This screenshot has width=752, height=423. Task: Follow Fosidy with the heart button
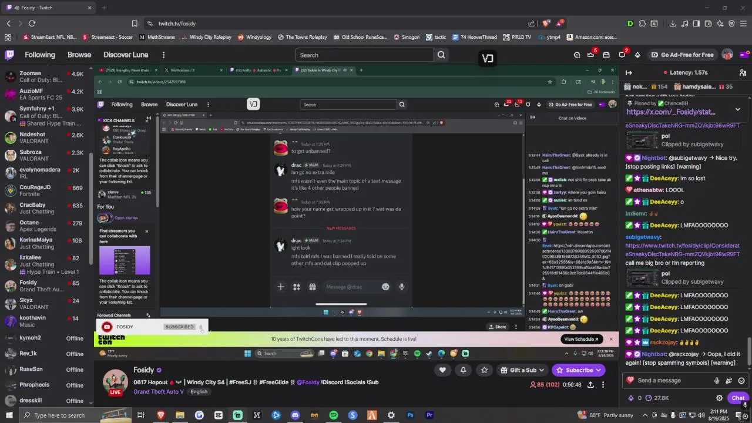pyautogui.click(x=442, y=370)
